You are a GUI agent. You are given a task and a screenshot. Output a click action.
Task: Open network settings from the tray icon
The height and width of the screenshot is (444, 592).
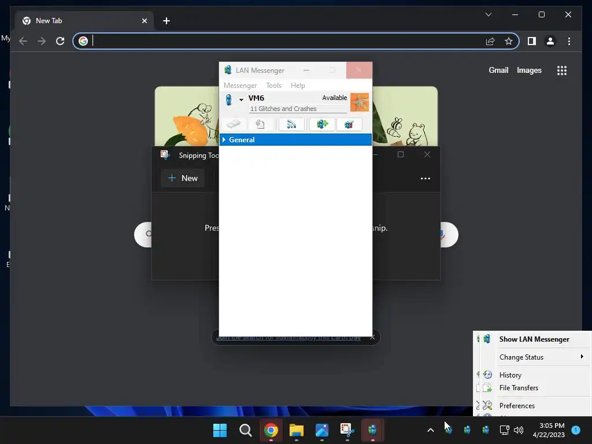tap(504, 430)
